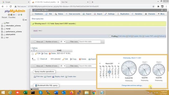Click the unlink from main panel icon
169x95 pixels.
click(x=26, y=20)
